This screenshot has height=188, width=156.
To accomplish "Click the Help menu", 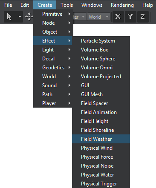I will 147,5.
